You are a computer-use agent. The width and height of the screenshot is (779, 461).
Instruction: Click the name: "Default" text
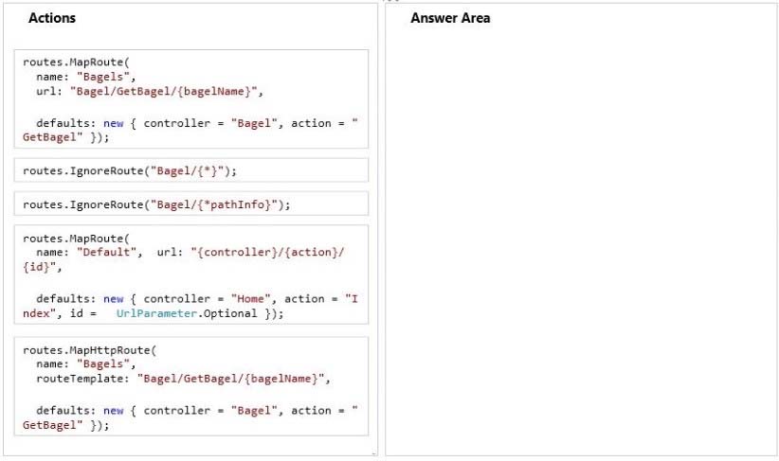click(89, 252)
